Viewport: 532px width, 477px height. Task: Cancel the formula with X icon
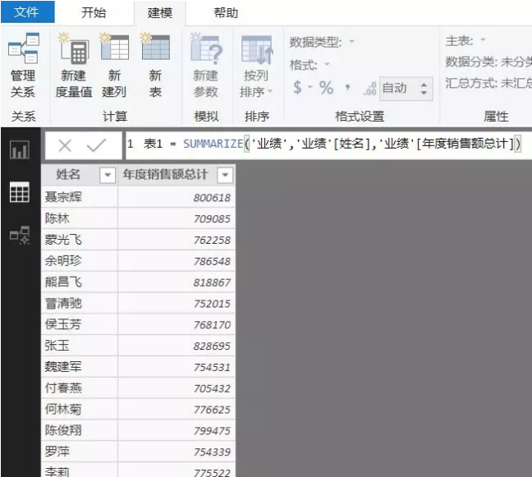[x=65, y=146]
